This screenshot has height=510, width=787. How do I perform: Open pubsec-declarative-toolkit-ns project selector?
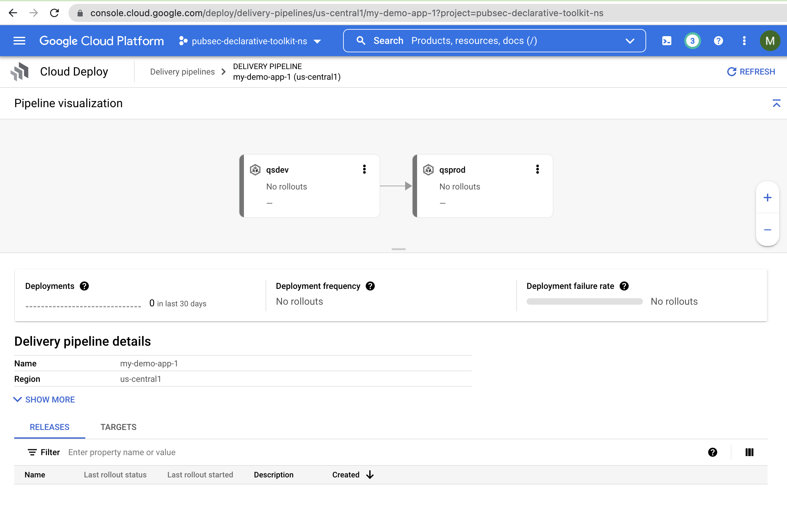tap(250, 41)
